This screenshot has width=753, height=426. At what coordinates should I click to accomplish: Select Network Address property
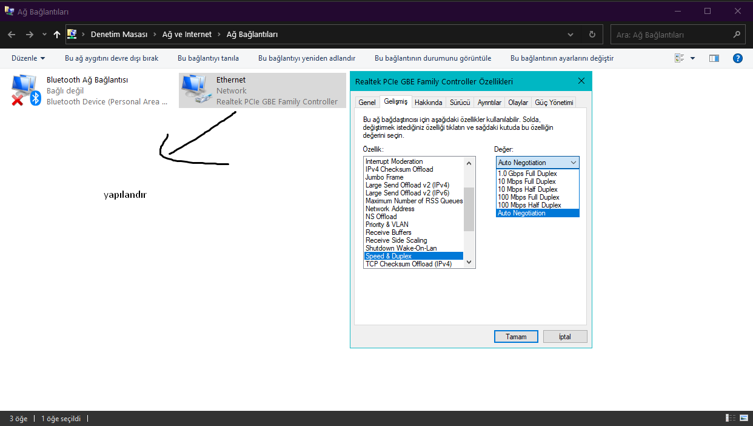pyautogui.click(x=413, y=209)
